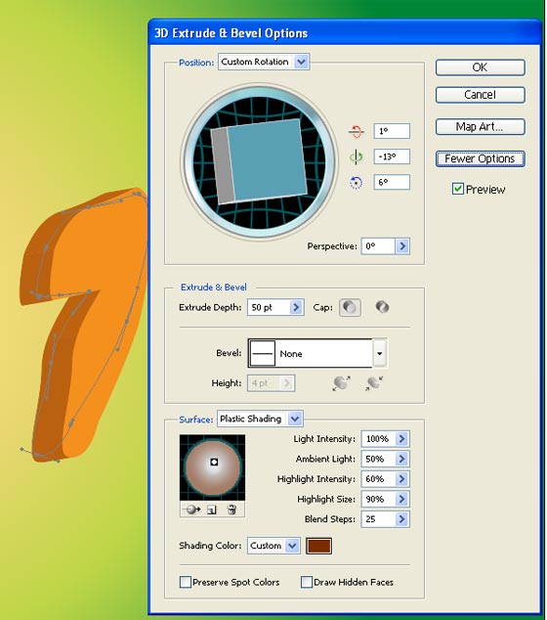The height and width of the screenshot is (620, 547).
Task: Open the Highlight Size slider arrow
Action: (x=402, y=499)
